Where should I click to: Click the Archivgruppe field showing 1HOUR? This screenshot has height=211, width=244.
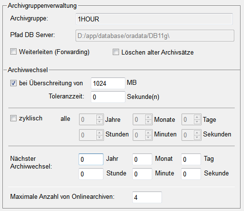pyautogui.click(x=154, y=19)
